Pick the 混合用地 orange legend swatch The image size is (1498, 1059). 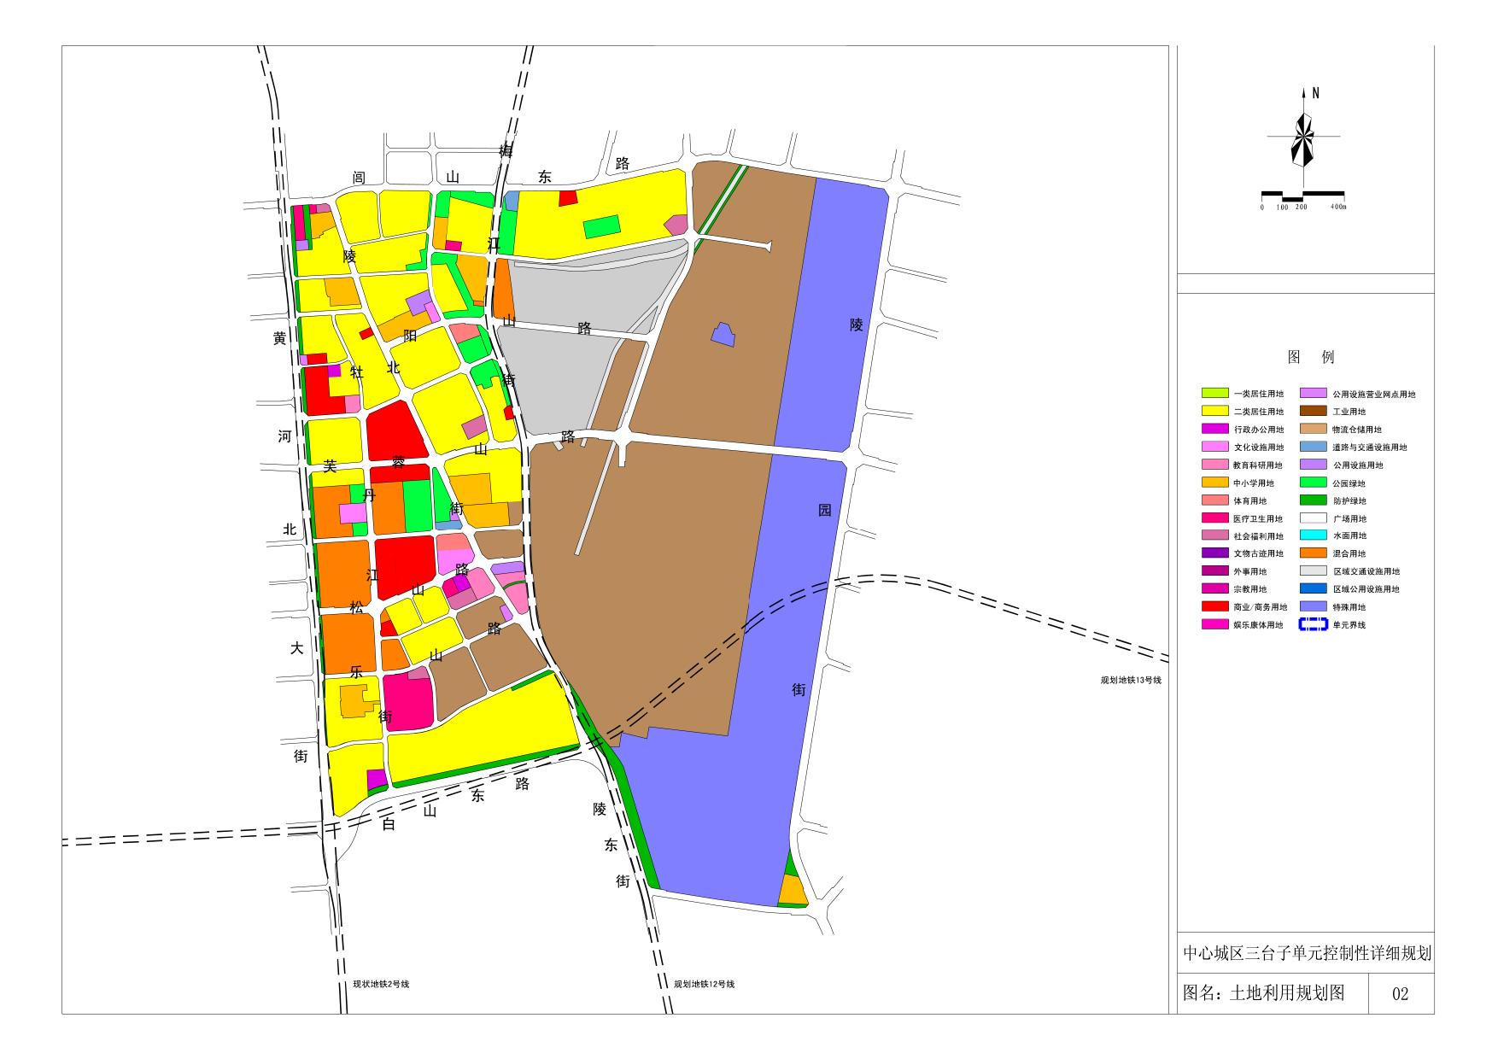tap(1313, 554)
